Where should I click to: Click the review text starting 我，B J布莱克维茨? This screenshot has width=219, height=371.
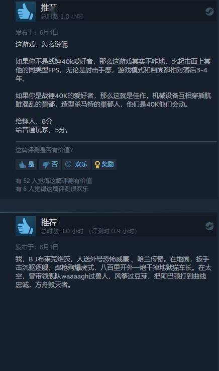(114, 272)
